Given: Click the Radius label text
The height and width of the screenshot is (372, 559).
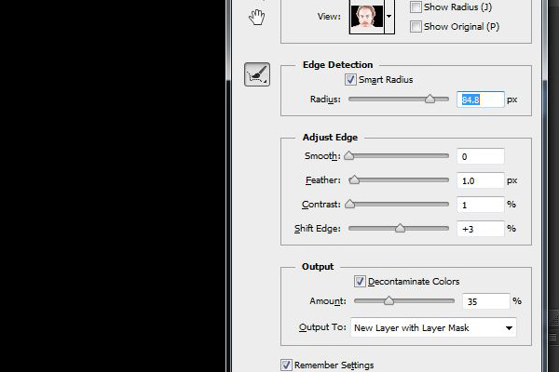Looking at the screenshot, I should 325,100.
